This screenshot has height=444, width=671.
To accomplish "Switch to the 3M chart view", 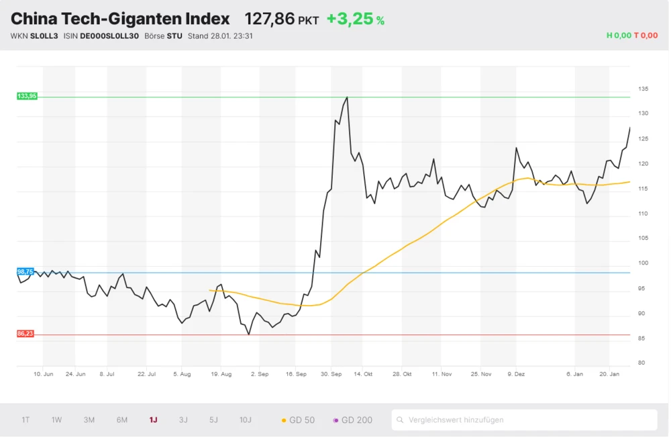I will click(88, 419).
